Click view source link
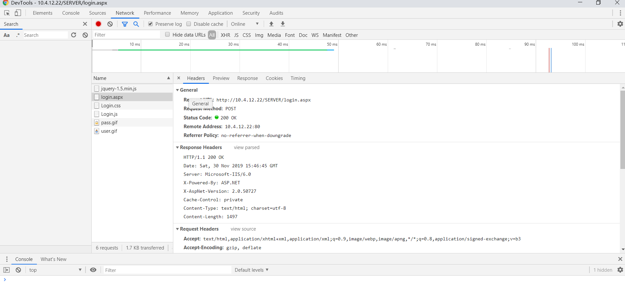This screenshot has height=288, width=625. (243, 229)
